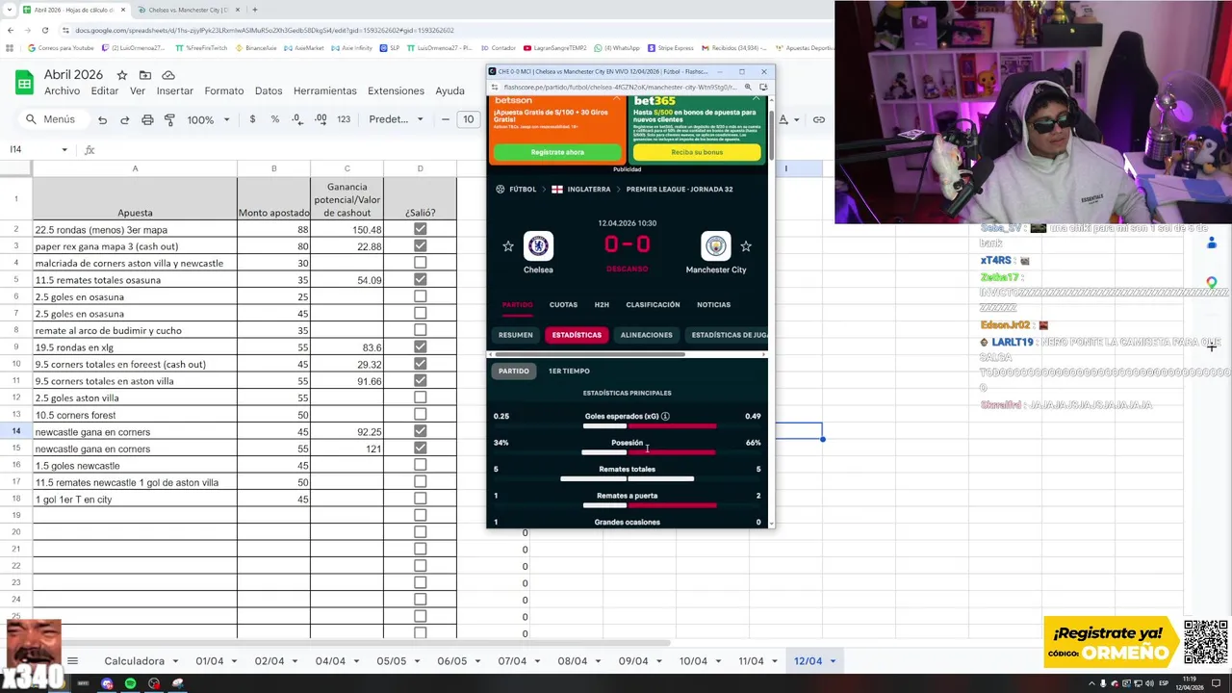The height and width of the screenshot is (693, 1232).
Task: Uncheck the 11.5 remates totales osasuna checkbox
Action: click(x=420, y=280)
